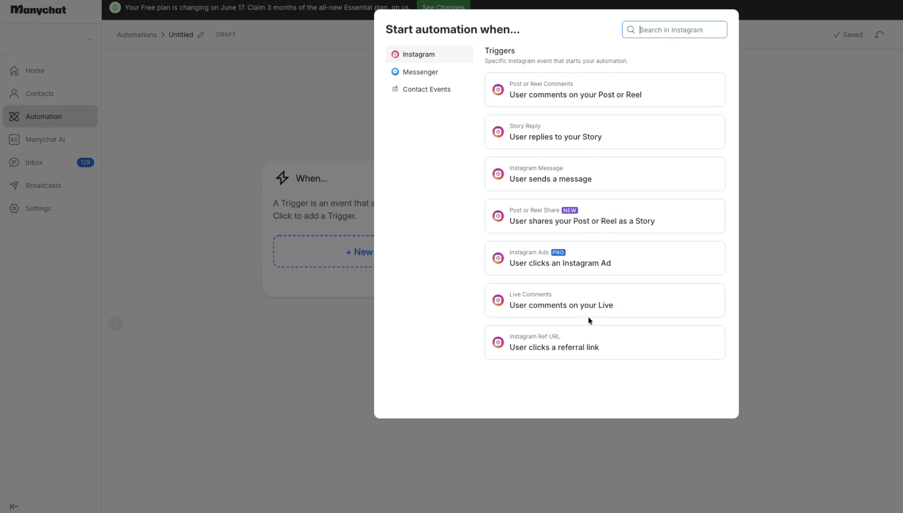Open the Home sidebar item
The height and width of the screenshot is (513, 903).
click(50, 70)
